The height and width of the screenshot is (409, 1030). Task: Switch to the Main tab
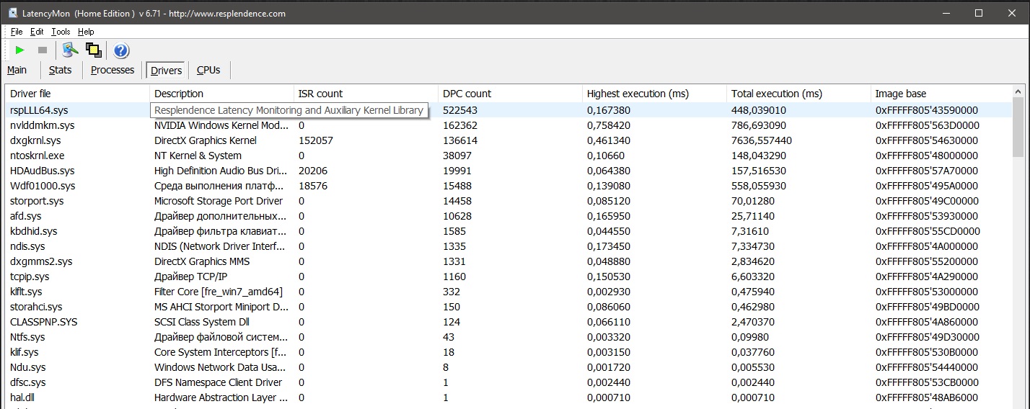pyautogui.click(x=17, y=70)
